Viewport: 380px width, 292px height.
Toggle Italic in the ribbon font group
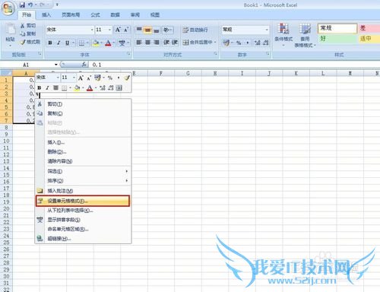tap(59, 43)
